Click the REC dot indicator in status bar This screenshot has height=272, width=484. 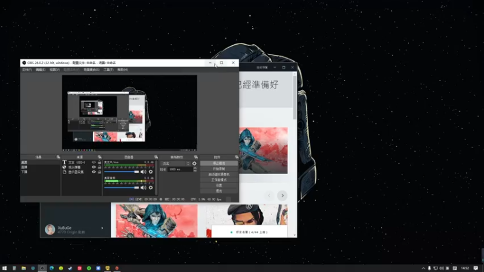(x=161, y=199)
